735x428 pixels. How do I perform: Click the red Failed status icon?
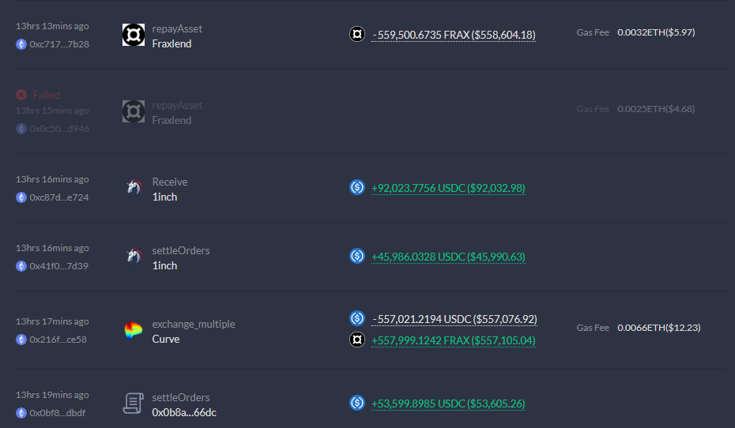point(21,95)
